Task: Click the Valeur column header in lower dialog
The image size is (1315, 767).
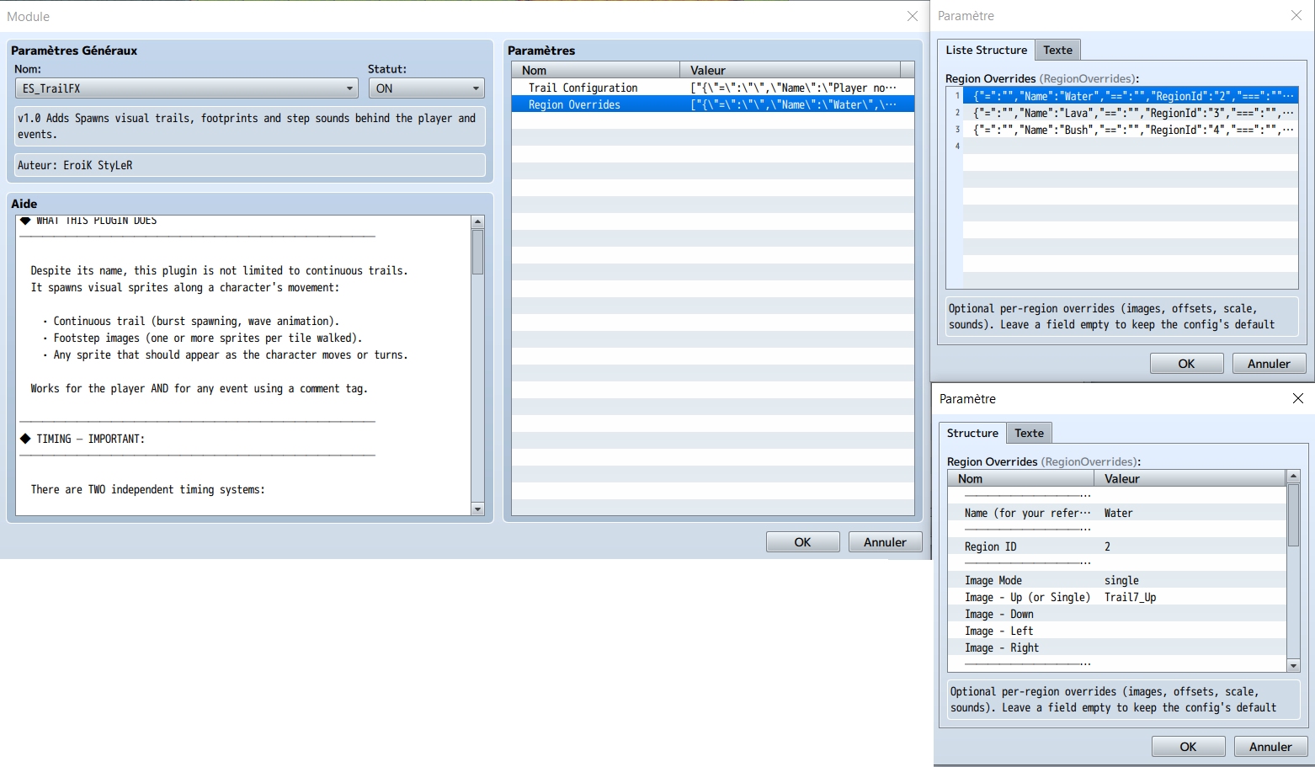Action: (x=1190, y=478)
